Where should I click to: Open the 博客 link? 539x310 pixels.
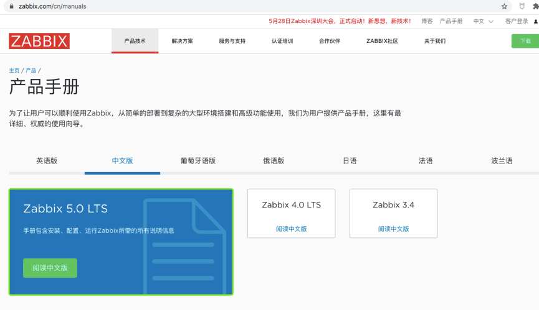[x=427, y=21]
